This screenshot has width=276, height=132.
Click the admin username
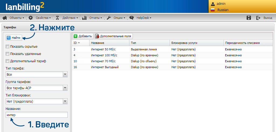[221, 4]
